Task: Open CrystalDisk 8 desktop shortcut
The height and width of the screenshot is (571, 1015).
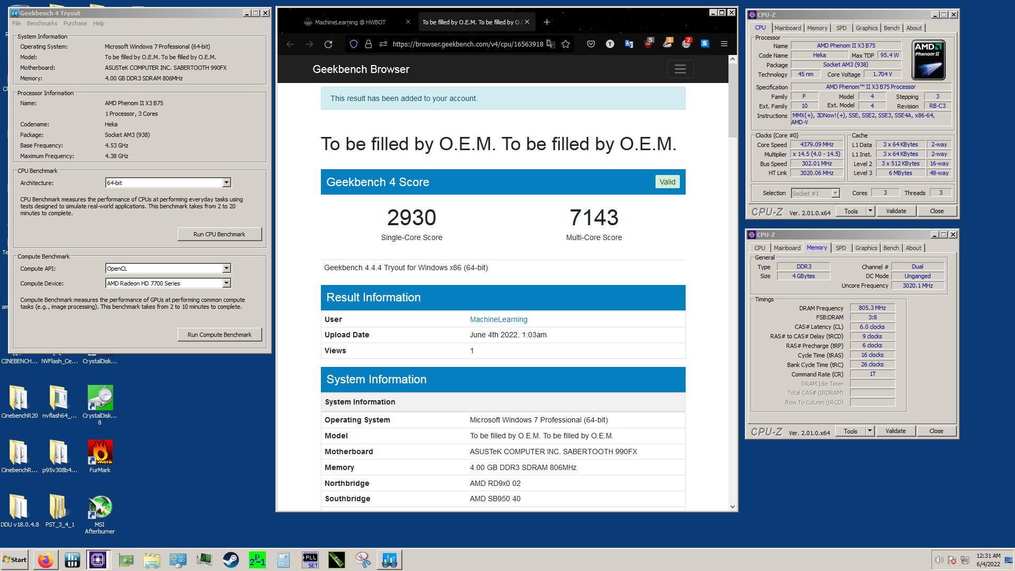Action: click(x=100, y=406)
